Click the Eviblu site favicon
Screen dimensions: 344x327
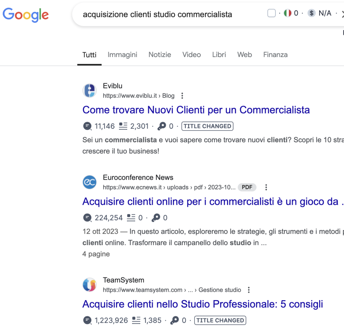click(89, 91)
